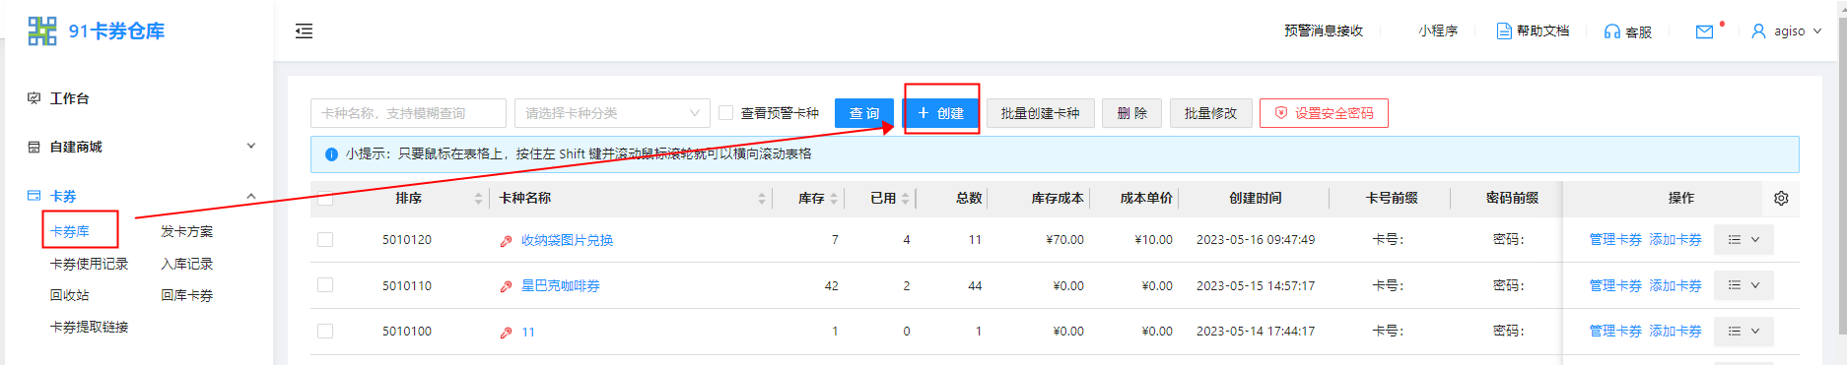Enable the 查看预警卡种 checkbox
Screen dimensions: 1847x365
[726, 113]
